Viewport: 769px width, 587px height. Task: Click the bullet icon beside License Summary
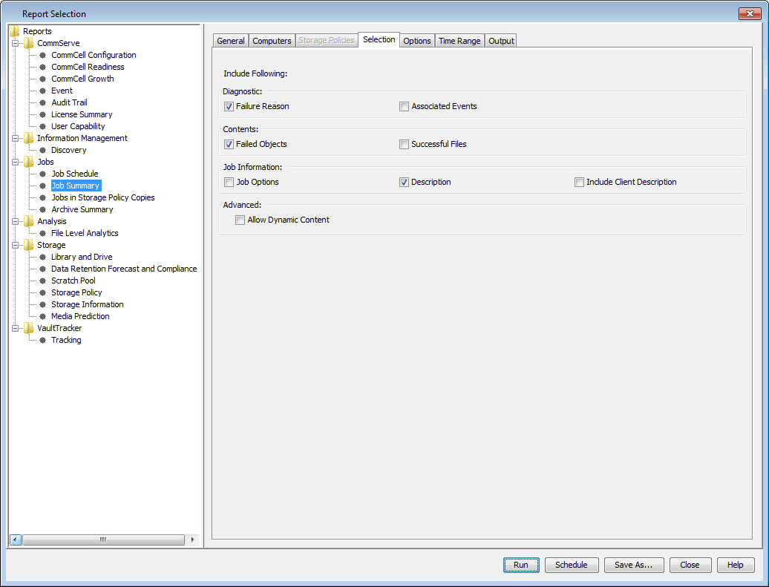[42, 114]
